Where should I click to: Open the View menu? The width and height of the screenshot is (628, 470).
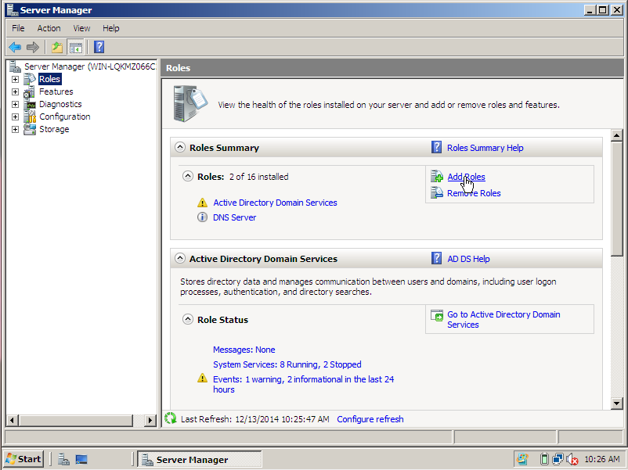point(81,28)
